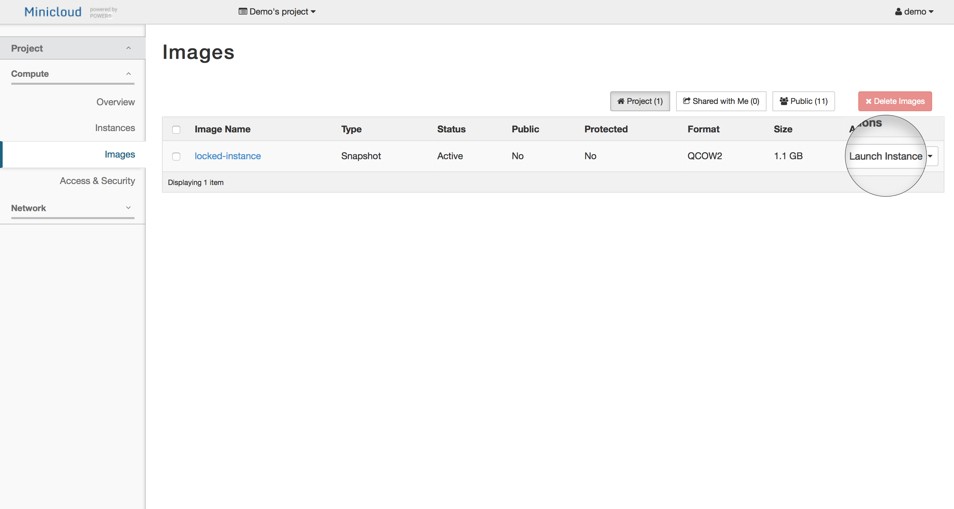Click the Minicloud logo
The width and height of the screenshot is (954, 509).
53,12
